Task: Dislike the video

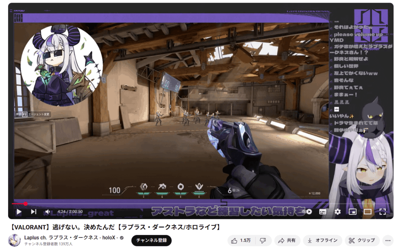Action: (263, 240)
